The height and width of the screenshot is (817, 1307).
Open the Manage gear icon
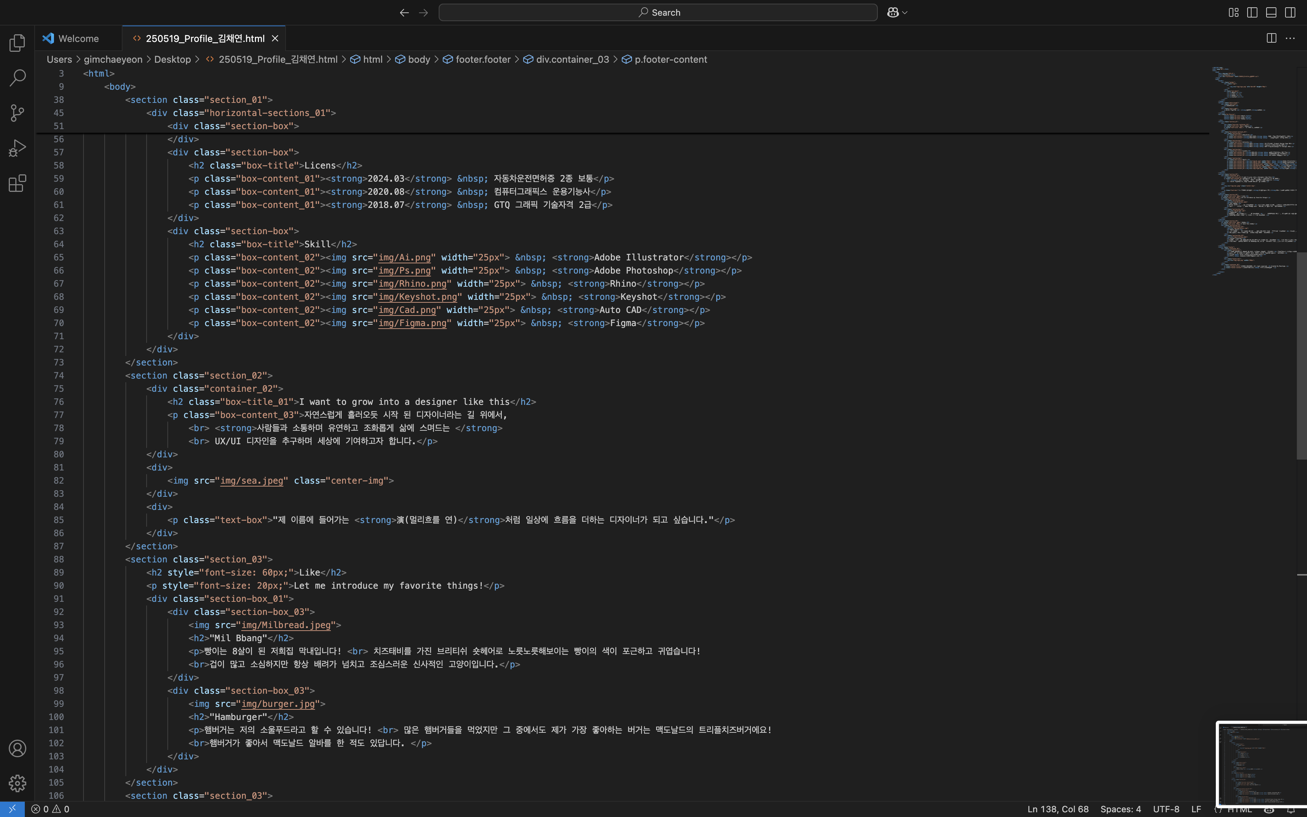point(17,783)
